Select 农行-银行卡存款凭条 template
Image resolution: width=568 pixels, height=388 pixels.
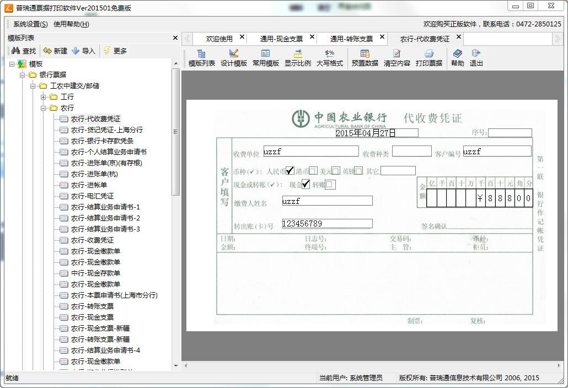[x=102, y=141]
